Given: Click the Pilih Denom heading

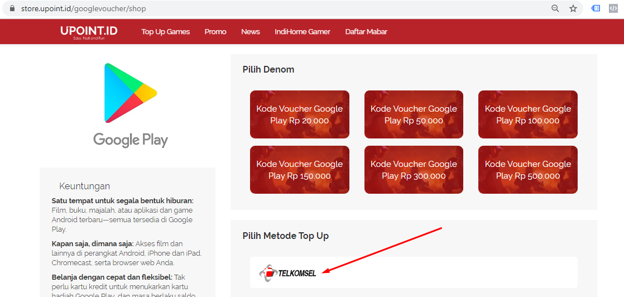Looking at the screenshot, I should tap(268, 70).
